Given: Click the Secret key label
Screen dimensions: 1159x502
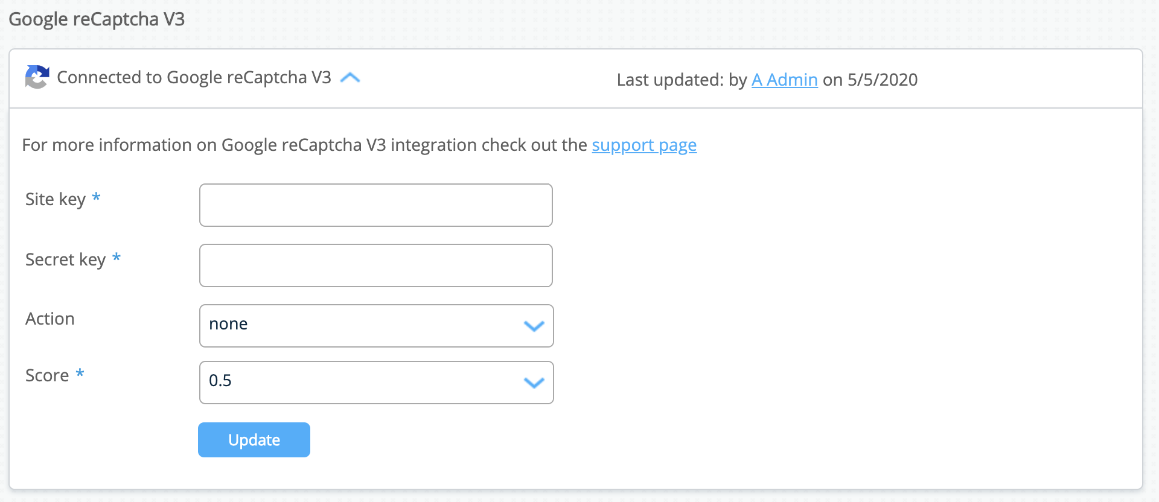Looking at the screenshot, I should pos(65,259).
